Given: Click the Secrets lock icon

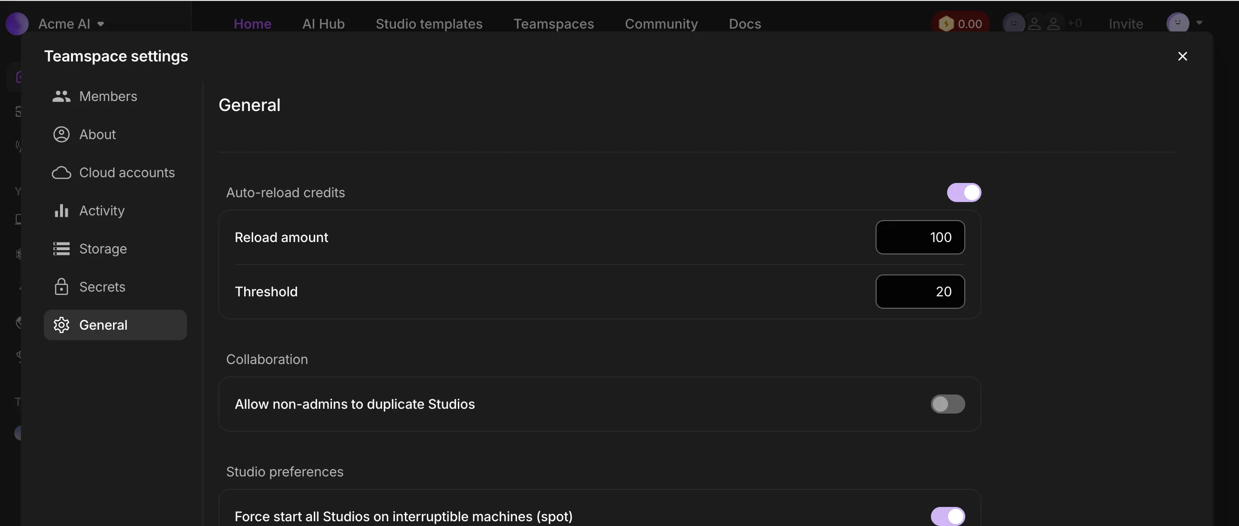Looking at the screenshot, I should [62, 287].
